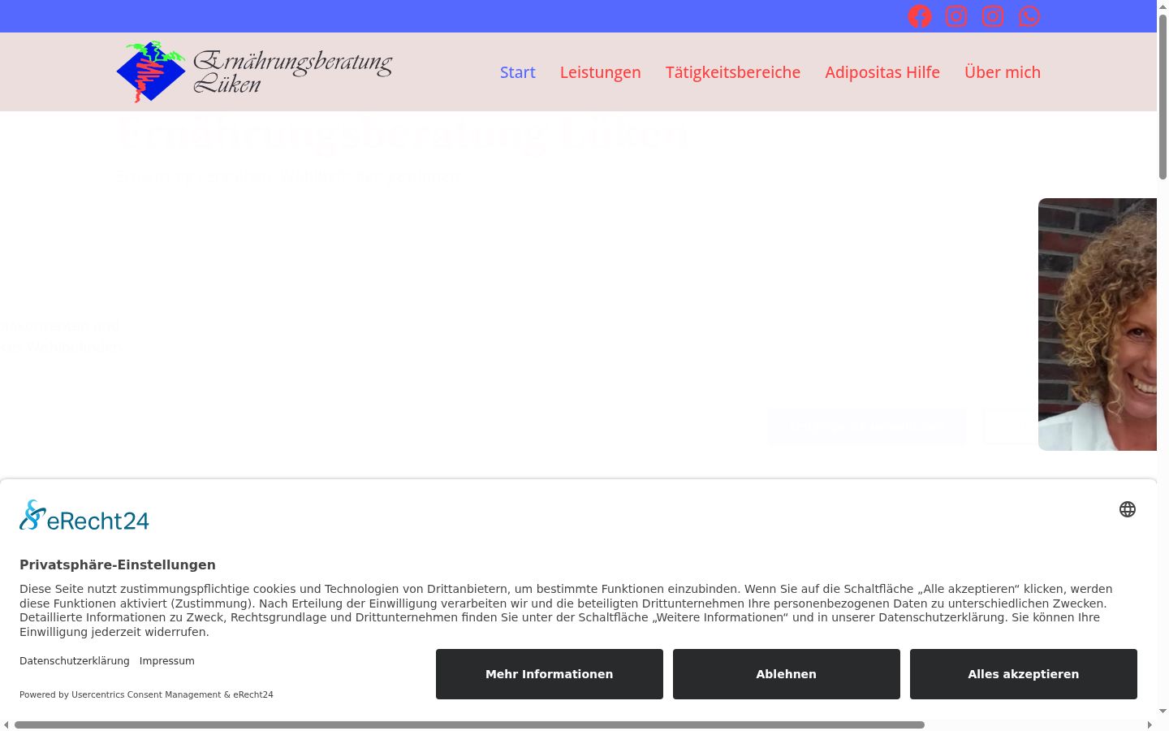Click the vertical scrollbar thumb
Screen dimensions: 1169x731
(x=1163, y=96)
